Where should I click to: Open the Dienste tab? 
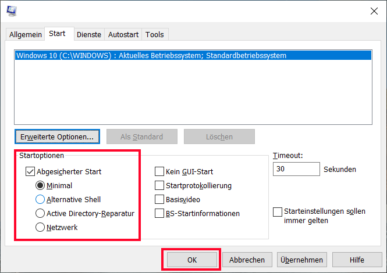(x=89, y=34)
